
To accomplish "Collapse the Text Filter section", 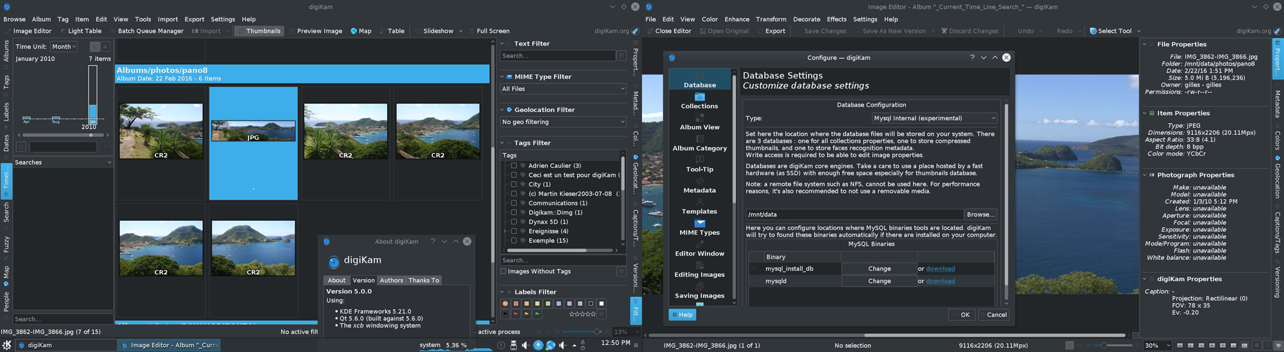I will 502,44.
